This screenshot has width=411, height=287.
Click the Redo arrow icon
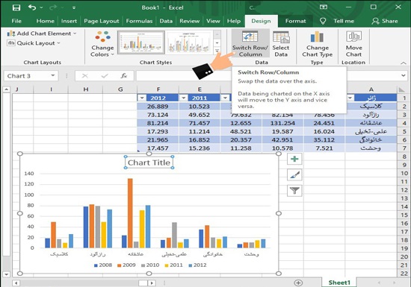click(x=53, y=7)
